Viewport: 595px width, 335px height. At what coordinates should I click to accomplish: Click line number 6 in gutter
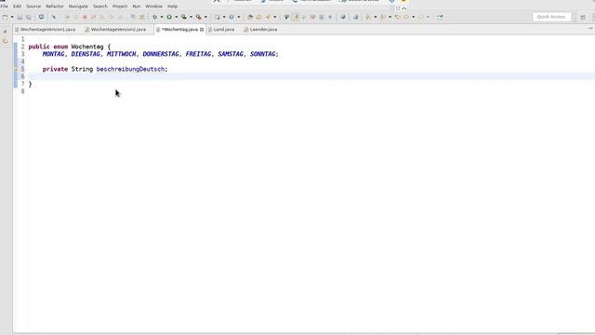[22, 76]
